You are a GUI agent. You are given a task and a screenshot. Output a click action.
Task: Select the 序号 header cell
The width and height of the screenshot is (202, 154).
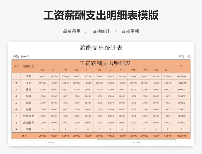tap(16, 66)
